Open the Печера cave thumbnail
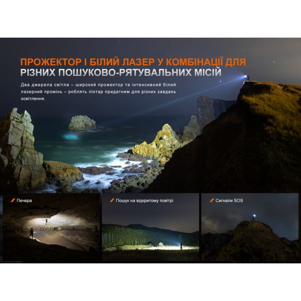Viewport: 301px width, 301px height. point(51,227)
